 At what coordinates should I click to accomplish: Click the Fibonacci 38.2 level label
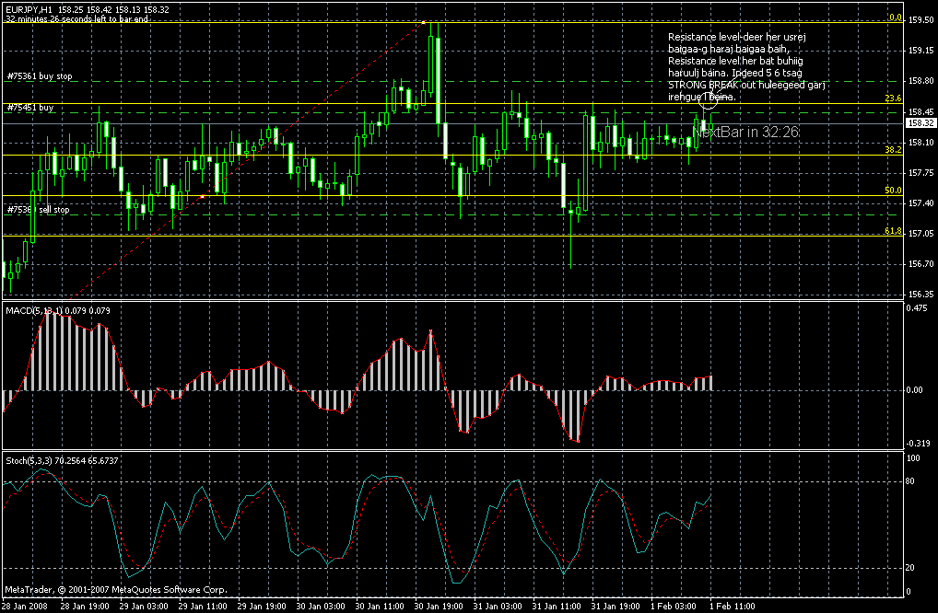[x=892, y=149]
